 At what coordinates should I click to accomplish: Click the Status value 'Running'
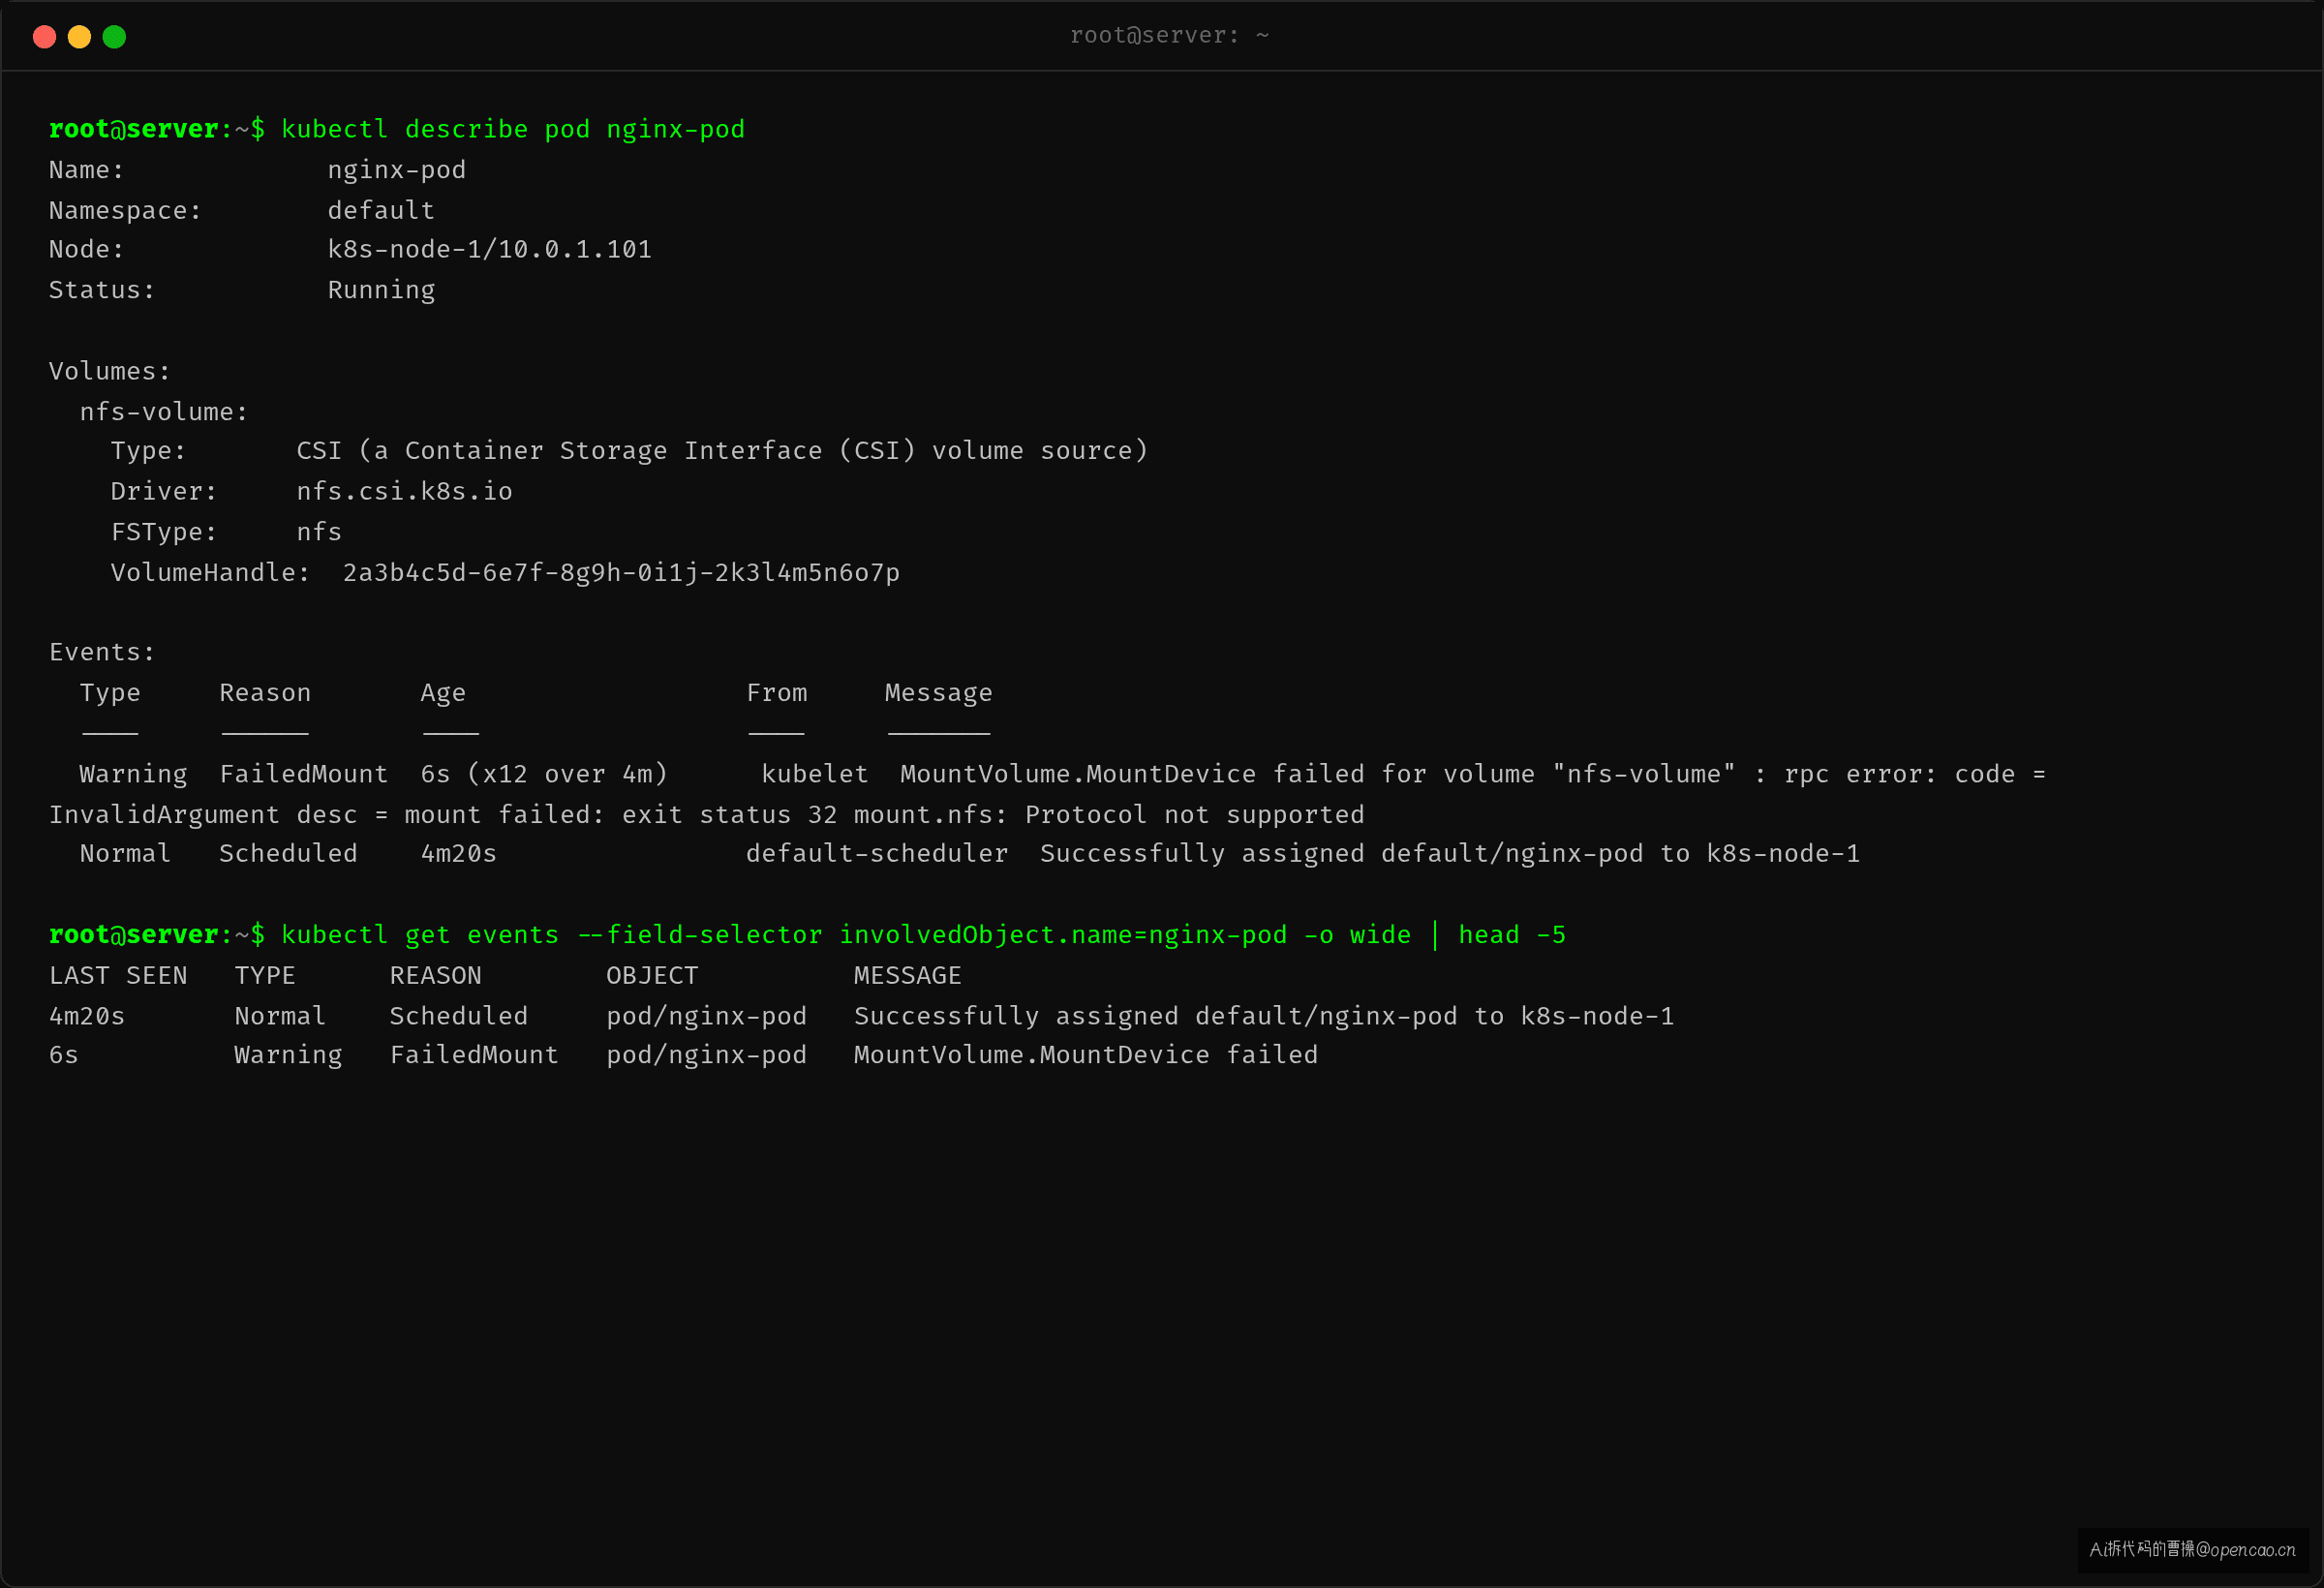(381, 291)
